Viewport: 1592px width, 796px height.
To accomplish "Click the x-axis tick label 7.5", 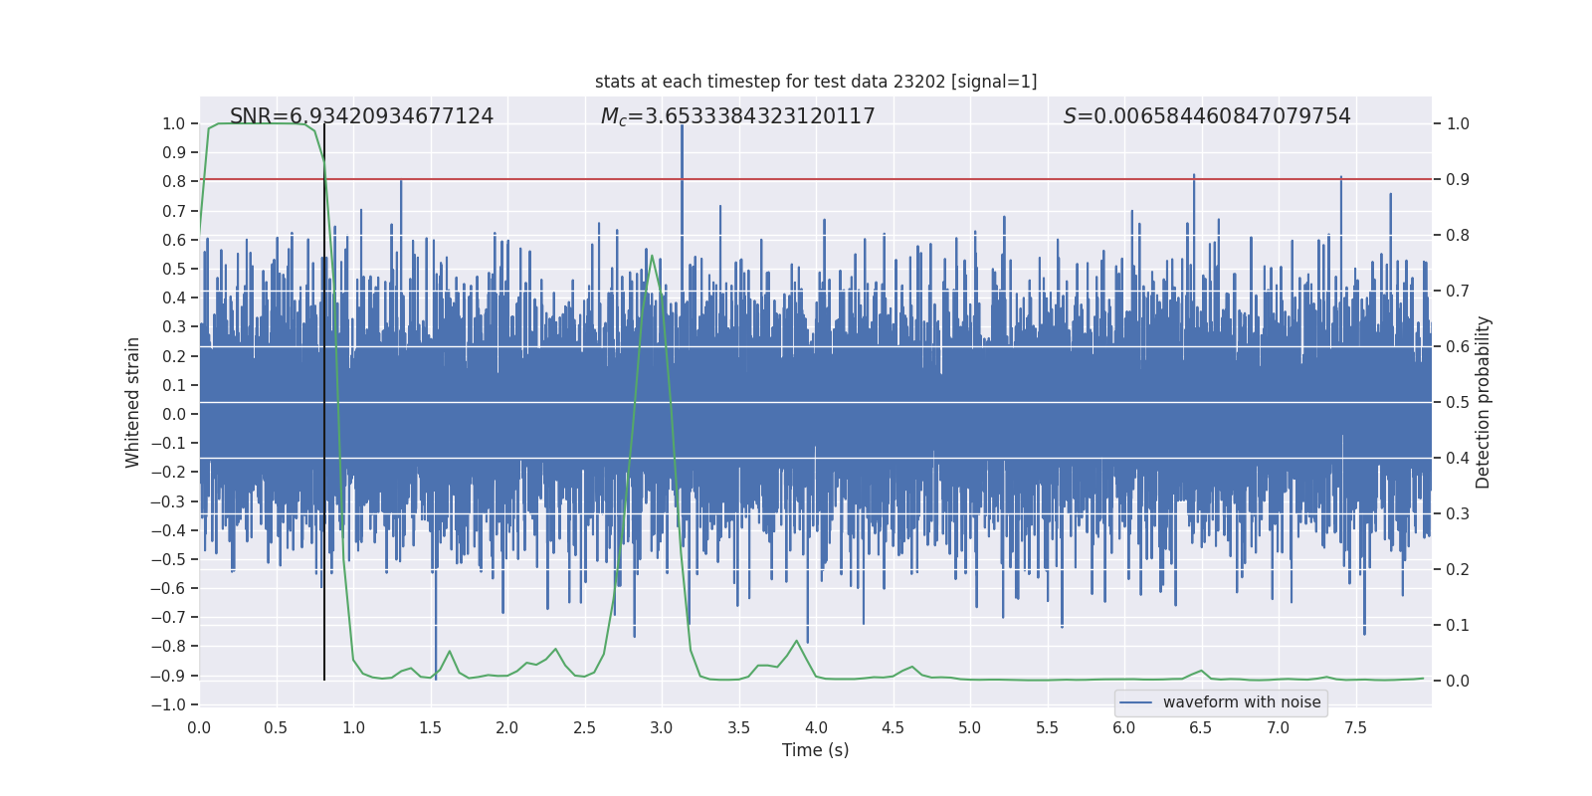I will point(1355,727).
